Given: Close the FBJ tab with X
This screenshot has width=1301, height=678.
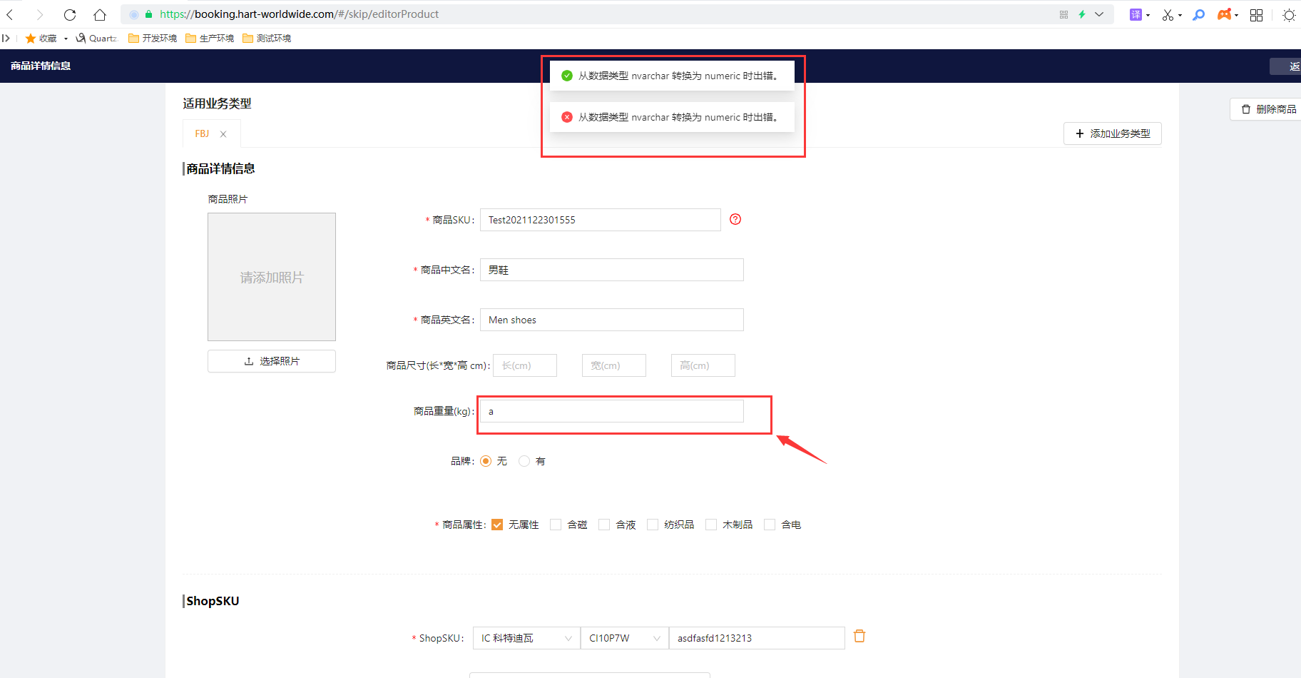Looking at the screenshot, I should pyautogui.click(x=223, y=134).
